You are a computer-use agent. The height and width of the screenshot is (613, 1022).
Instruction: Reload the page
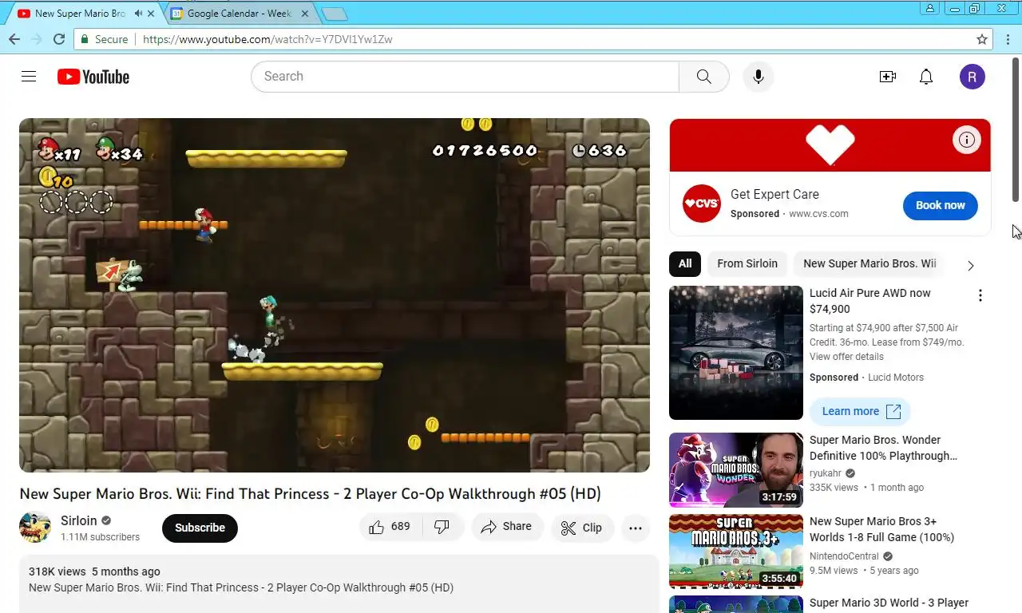point(59,39)
